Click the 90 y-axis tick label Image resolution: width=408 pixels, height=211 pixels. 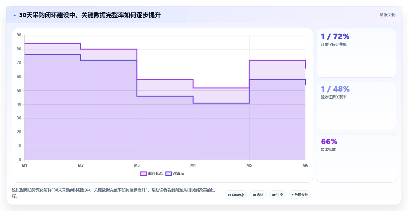[x=19, y=35]
